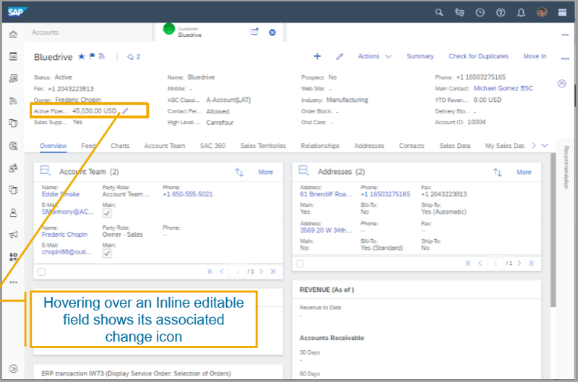Open the help question mark icon
578x382 pixels.
[500, 12]
